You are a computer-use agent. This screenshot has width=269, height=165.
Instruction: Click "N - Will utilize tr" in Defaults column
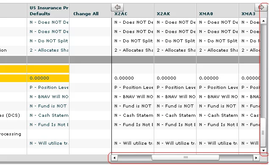tap(49, 143)
